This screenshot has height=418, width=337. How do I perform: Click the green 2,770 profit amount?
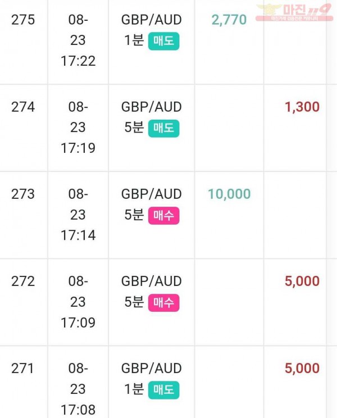point(229,20)
